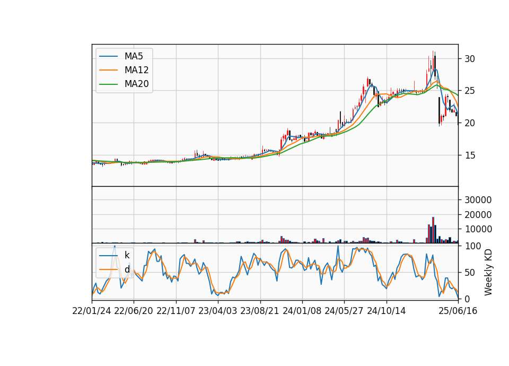Viewport: 509px width, 366px height.
Task: Click the 24/05/27 date tick label
Action: pos(344,311)
